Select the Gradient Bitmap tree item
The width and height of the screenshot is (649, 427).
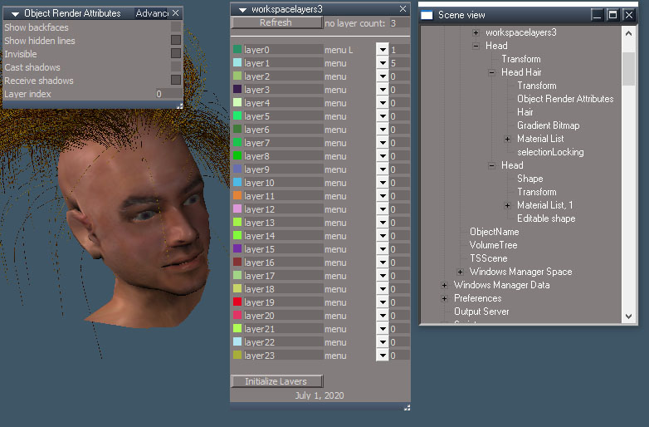click(548, 125)
